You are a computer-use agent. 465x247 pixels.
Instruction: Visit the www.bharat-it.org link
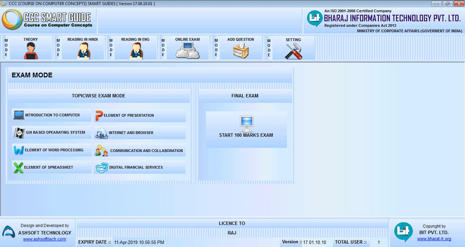[434, 239]
